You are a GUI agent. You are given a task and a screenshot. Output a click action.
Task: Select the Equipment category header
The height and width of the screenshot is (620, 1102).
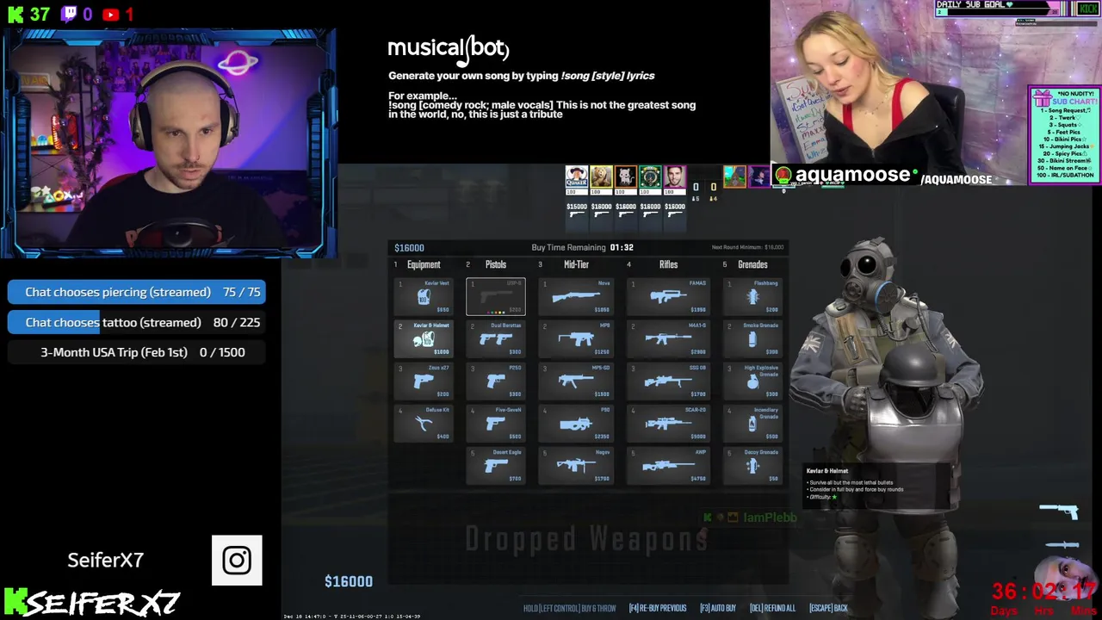point(424,264)
